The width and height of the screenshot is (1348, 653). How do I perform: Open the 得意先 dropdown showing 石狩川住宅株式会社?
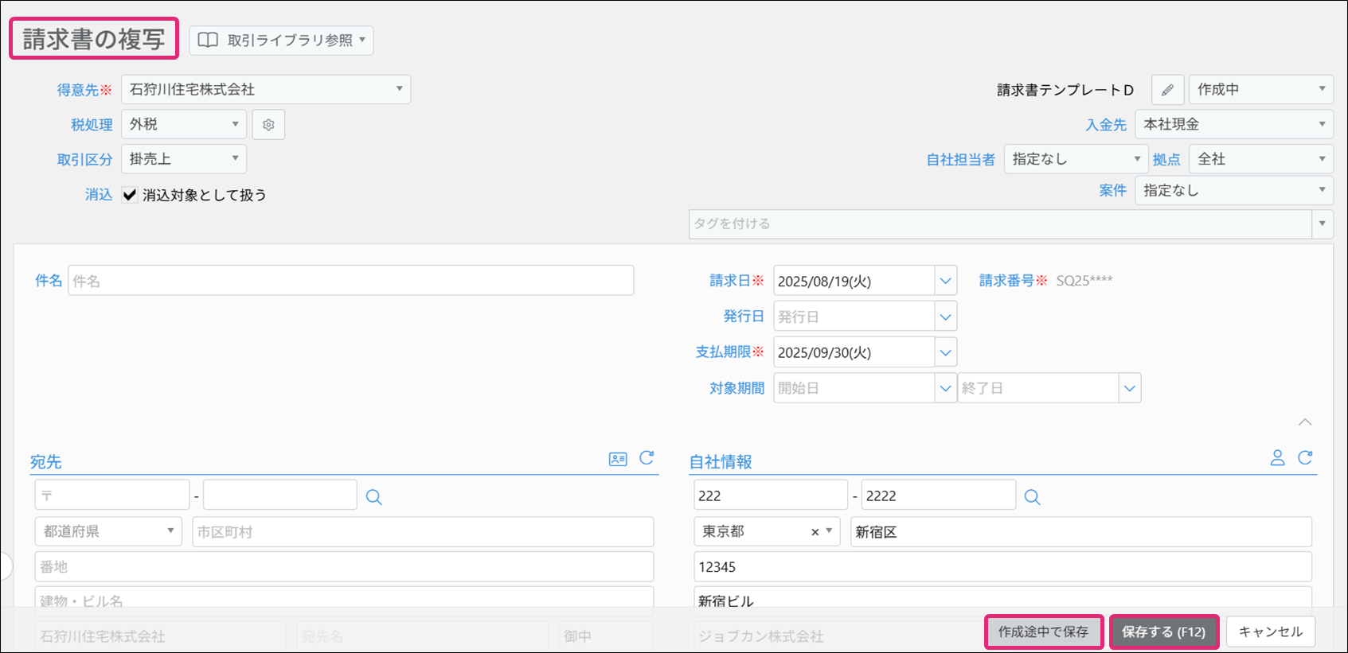pyautogui.click(x=266, y=89)
